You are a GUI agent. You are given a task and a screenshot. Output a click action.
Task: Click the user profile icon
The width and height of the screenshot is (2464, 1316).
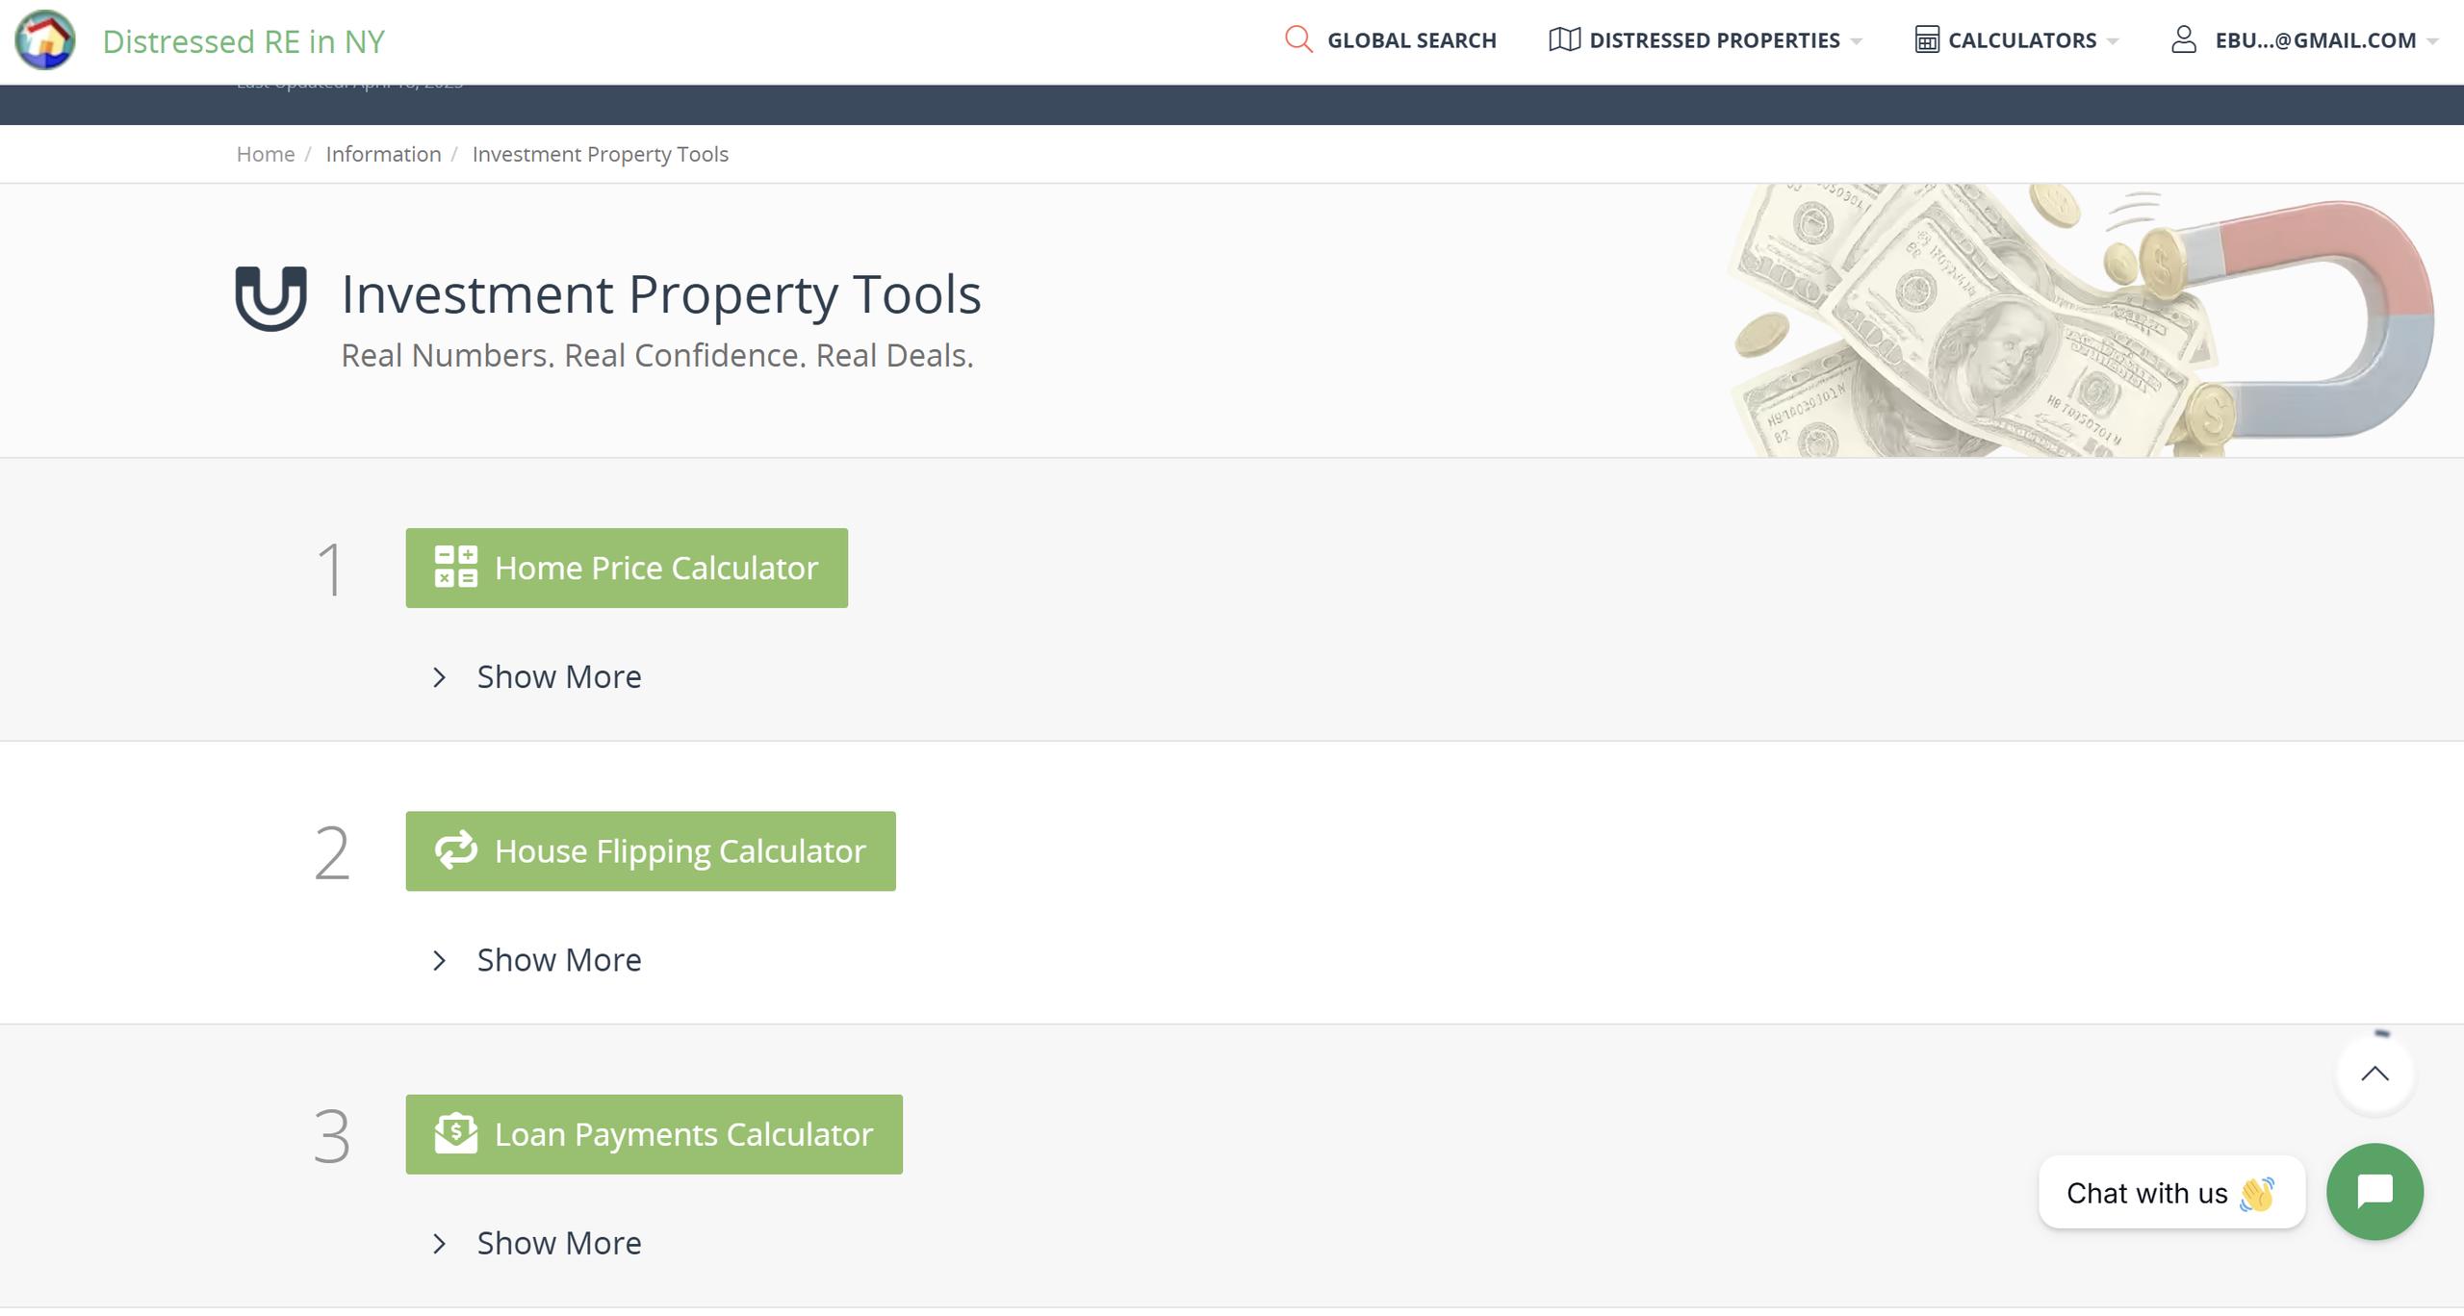tap(2184, 39)
